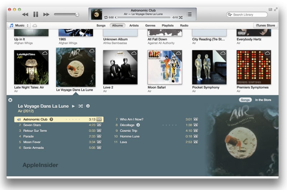Click the iCloud download icon for Retour Sur Terre

(99, 131)
